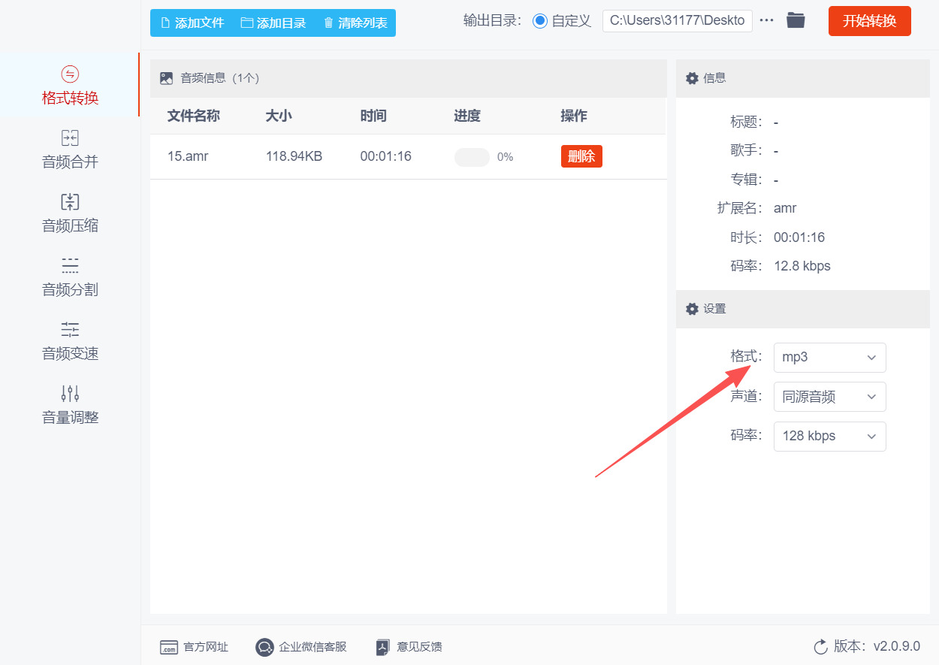Click the 官方网址 website icon
This screenshot has height=665, width=939.
point(169,648)
